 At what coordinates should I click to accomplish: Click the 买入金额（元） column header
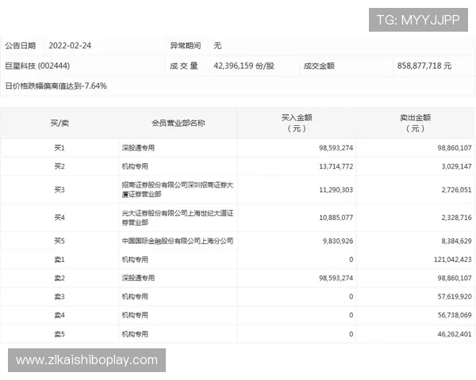[297, 123]
